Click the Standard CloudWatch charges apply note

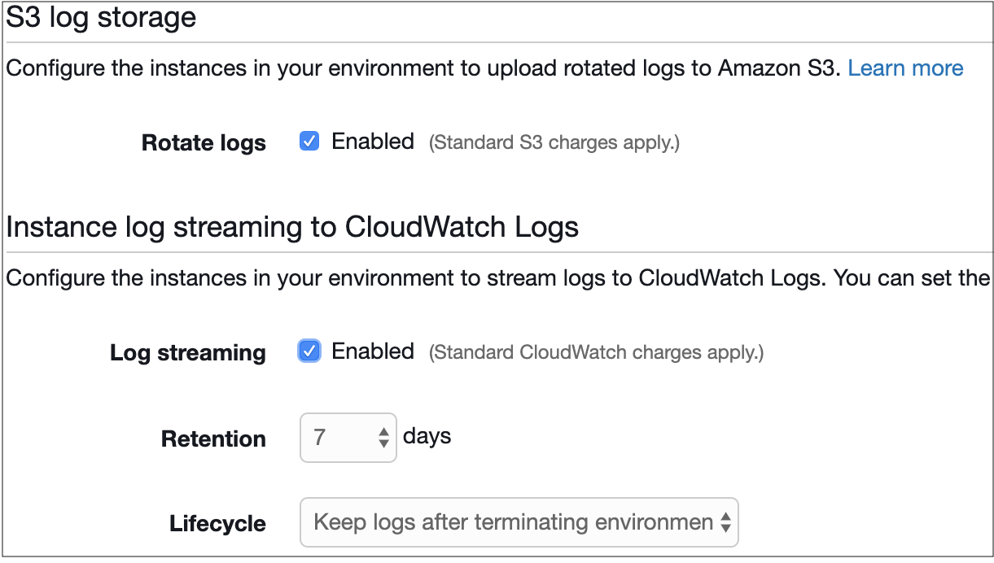[x=597, y=353]
